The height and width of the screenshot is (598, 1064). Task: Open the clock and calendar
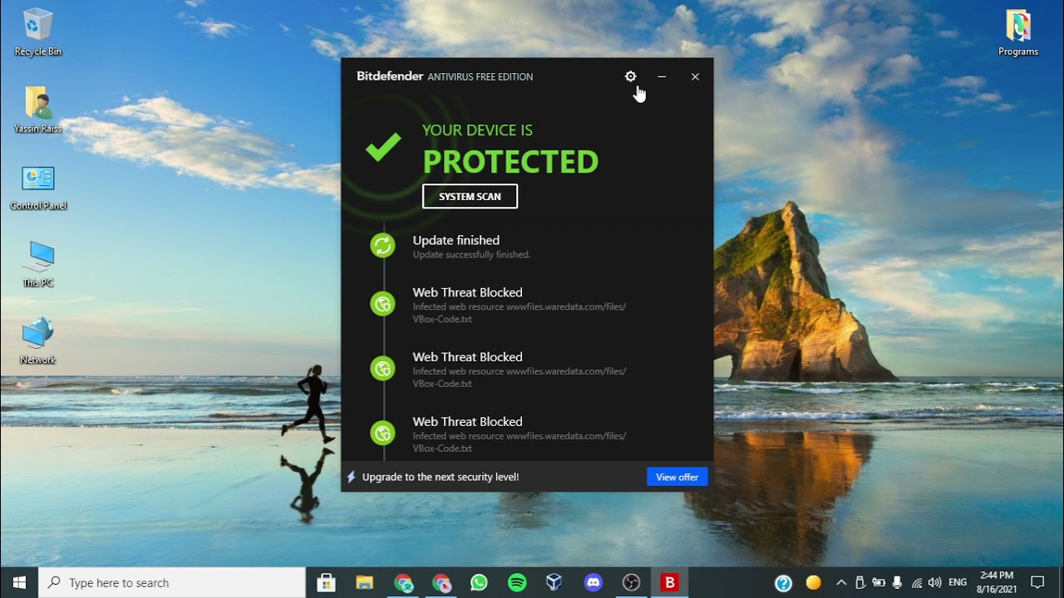(x=997, y=582)
